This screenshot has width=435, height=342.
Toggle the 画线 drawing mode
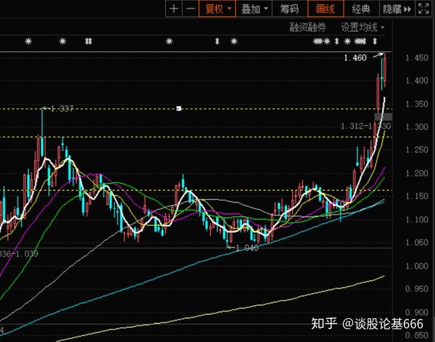click(x=326, y=9)
